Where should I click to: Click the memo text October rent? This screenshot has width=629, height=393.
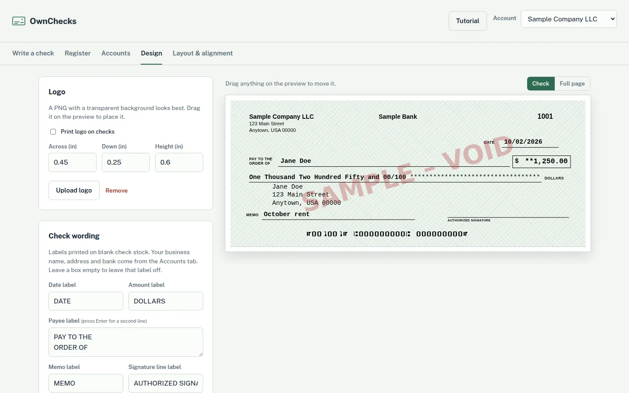287,214
